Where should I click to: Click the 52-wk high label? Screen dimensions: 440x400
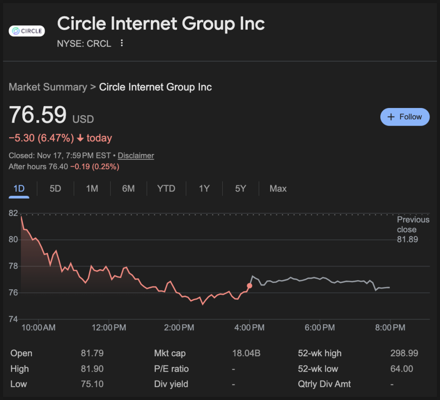pyautogui.click(x=319, y=354)
